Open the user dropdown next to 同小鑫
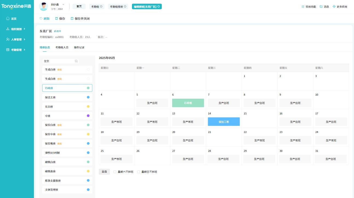Viewport: 354px width, 198px height. coord(63,4)
